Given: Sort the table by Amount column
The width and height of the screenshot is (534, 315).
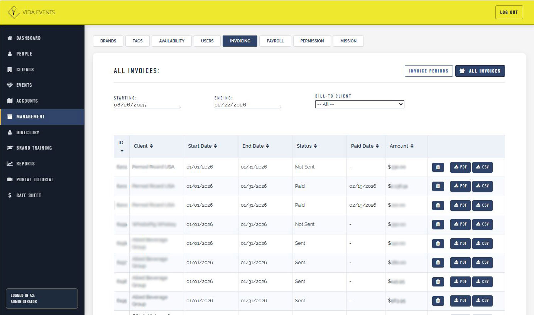Looking at the screenshot, I should point(412,146).
